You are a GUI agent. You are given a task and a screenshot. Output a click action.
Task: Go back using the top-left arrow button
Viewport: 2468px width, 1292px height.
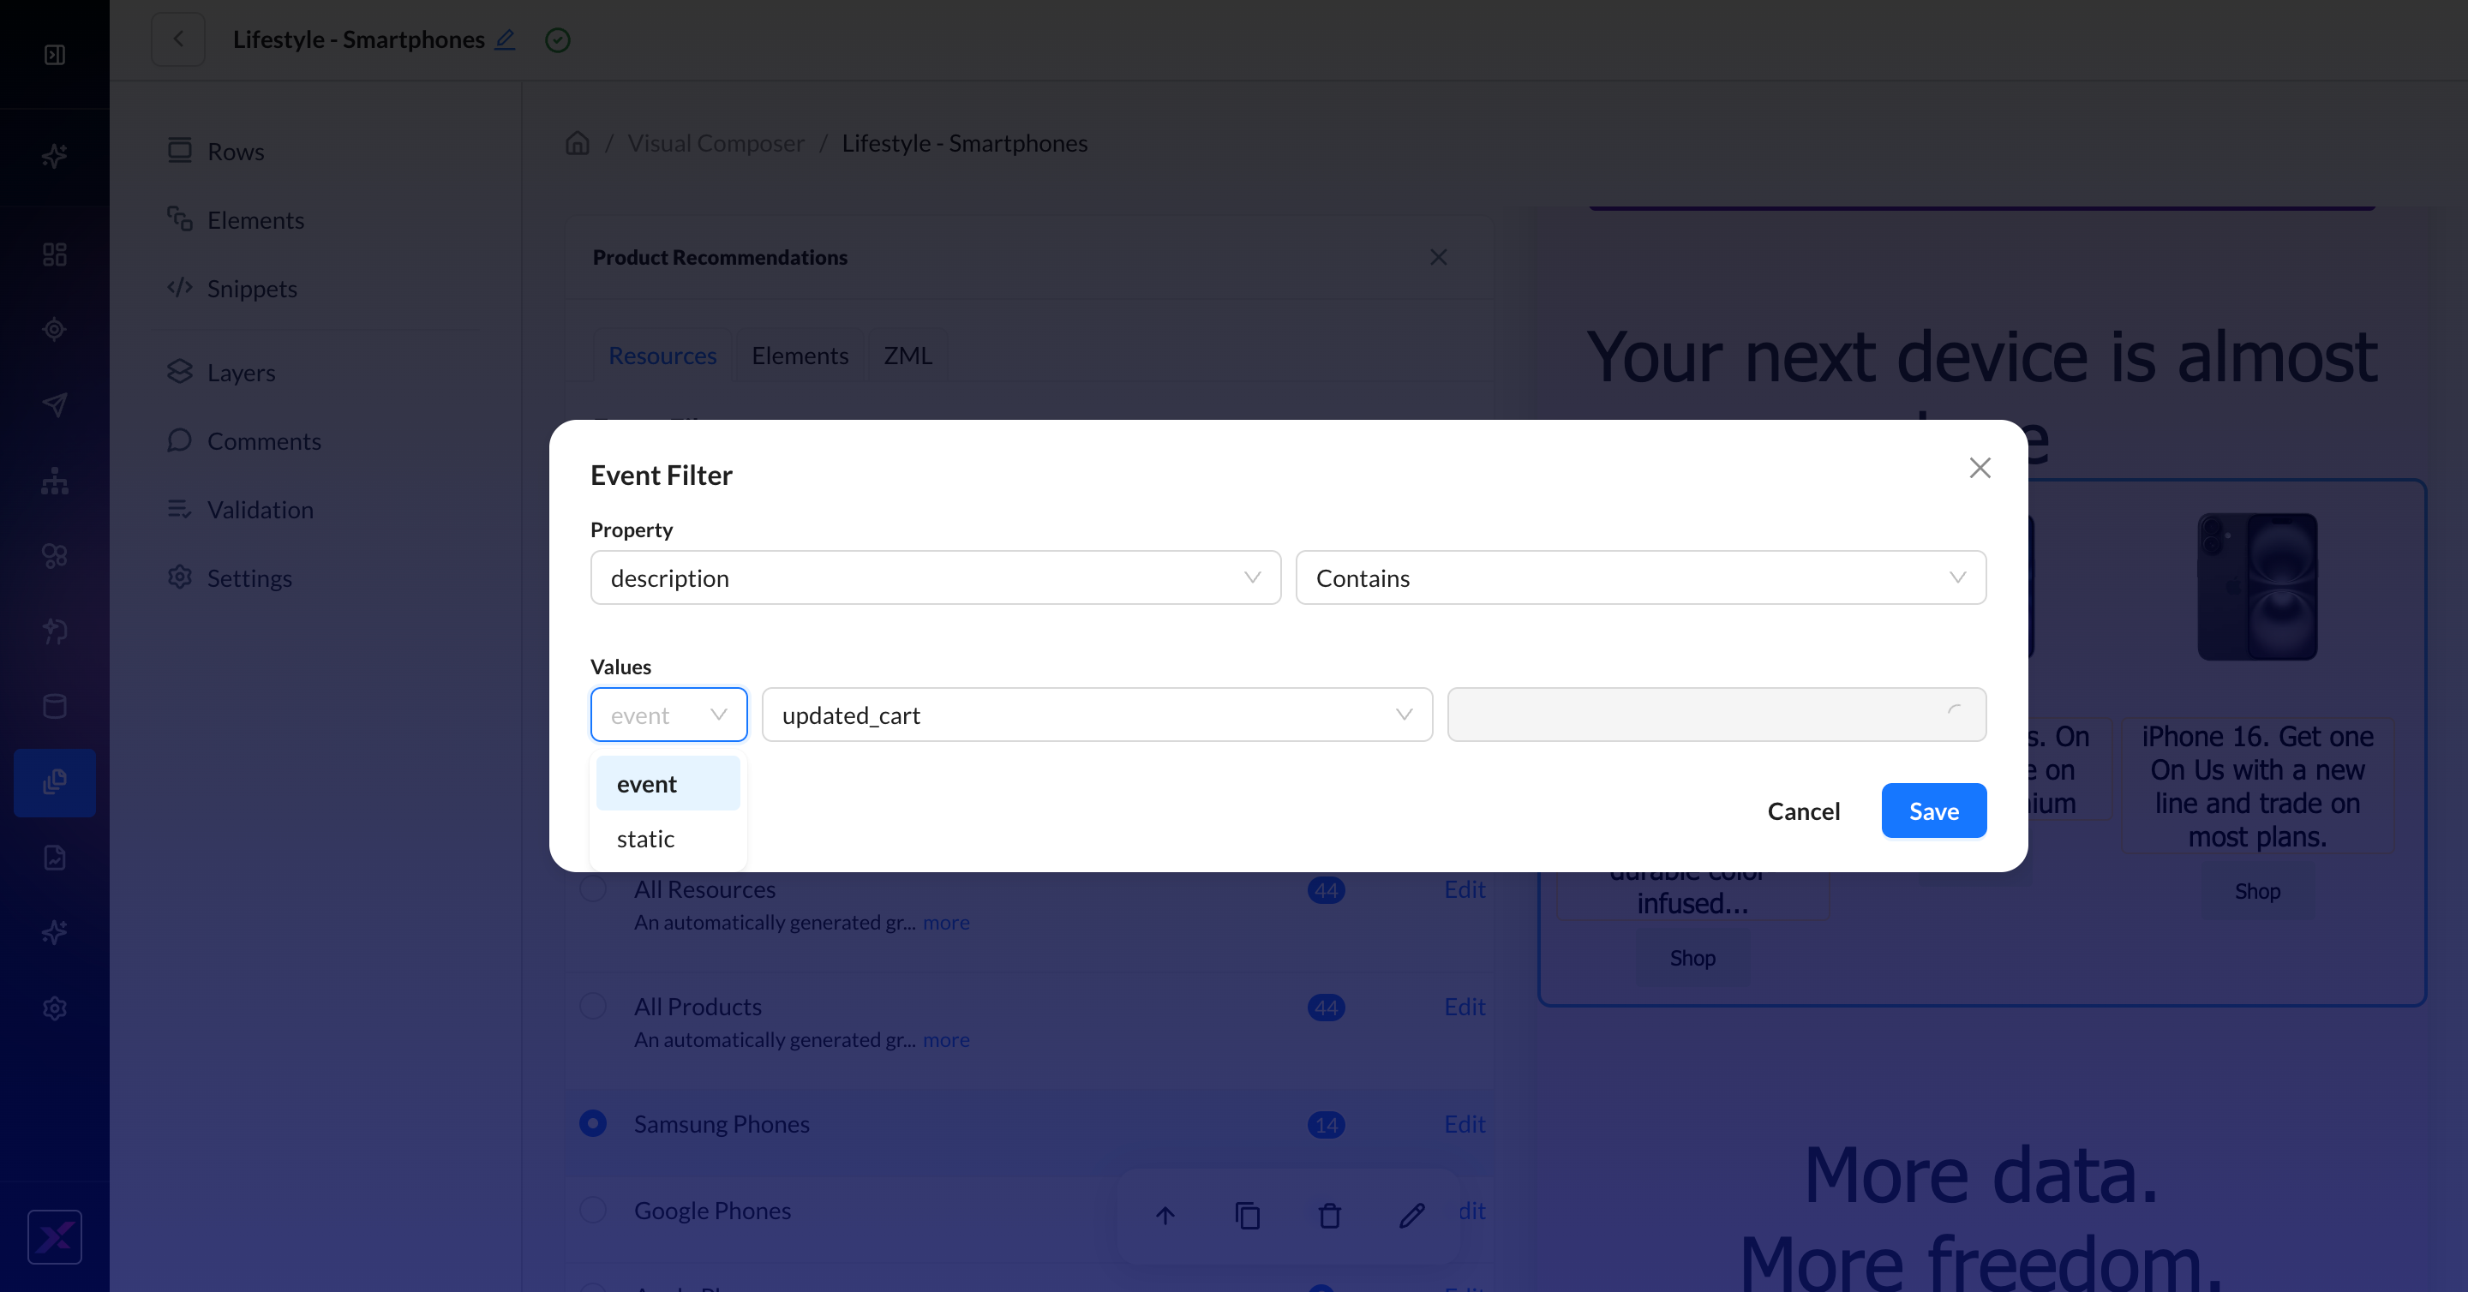(178, 39)
